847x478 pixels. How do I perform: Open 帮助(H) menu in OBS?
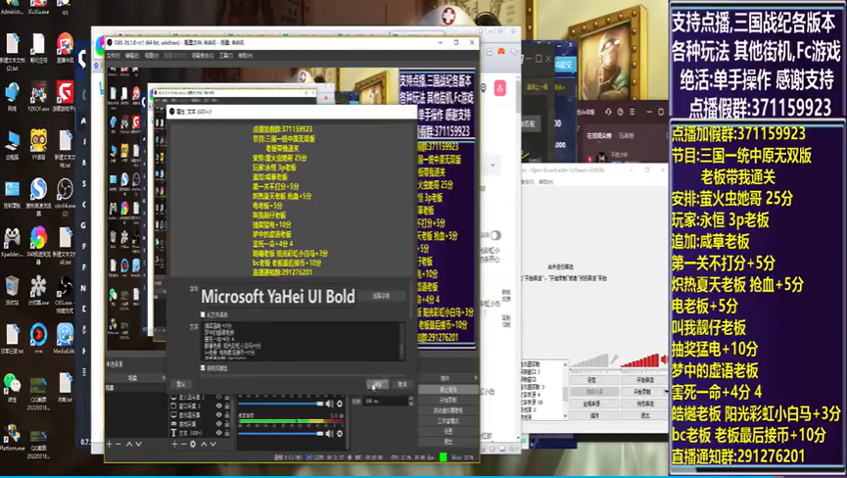pyautogui.click(x=245, y=56)
